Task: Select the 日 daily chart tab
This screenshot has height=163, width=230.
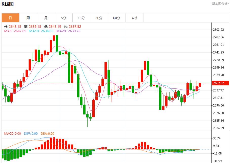Action: 10,18
